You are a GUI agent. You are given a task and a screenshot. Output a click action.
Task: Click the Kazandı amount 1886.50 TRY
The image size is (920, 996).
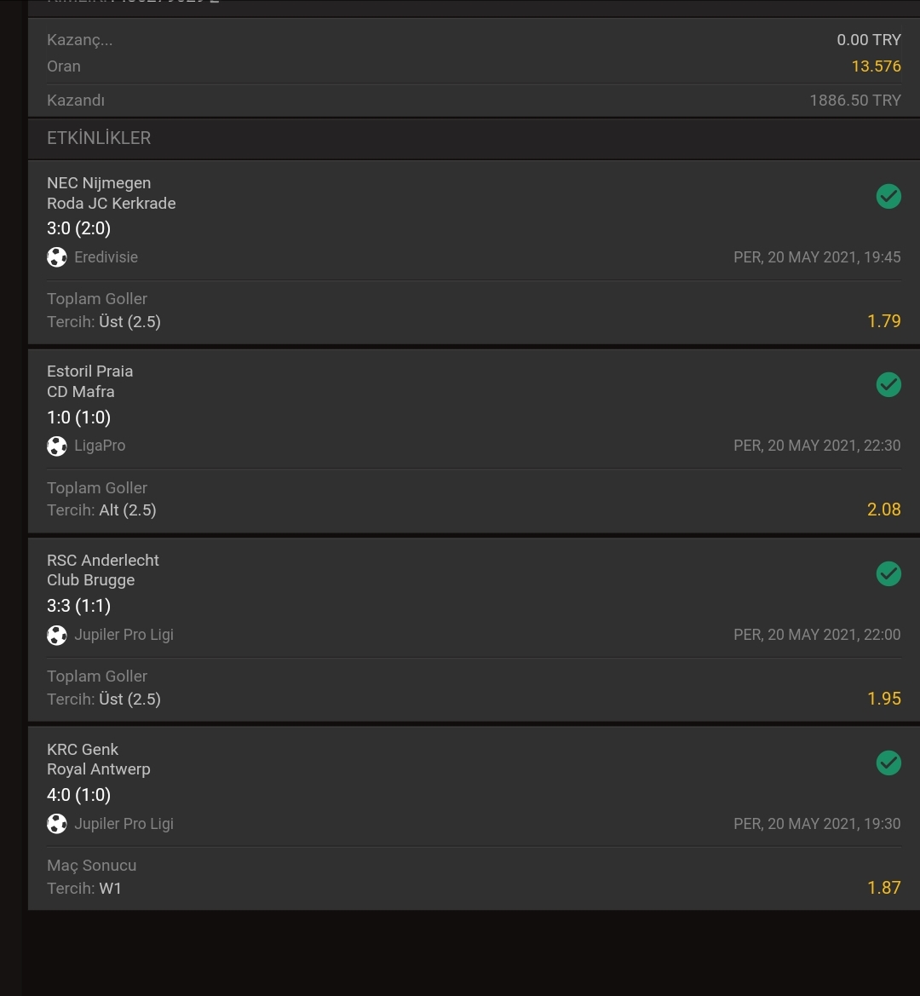(854, 101)
